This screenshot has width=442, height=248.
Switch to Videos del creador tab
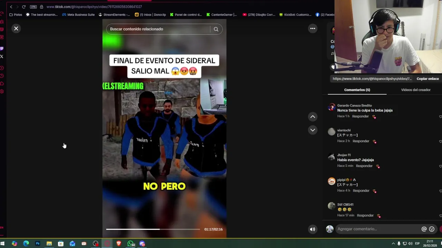416,90
